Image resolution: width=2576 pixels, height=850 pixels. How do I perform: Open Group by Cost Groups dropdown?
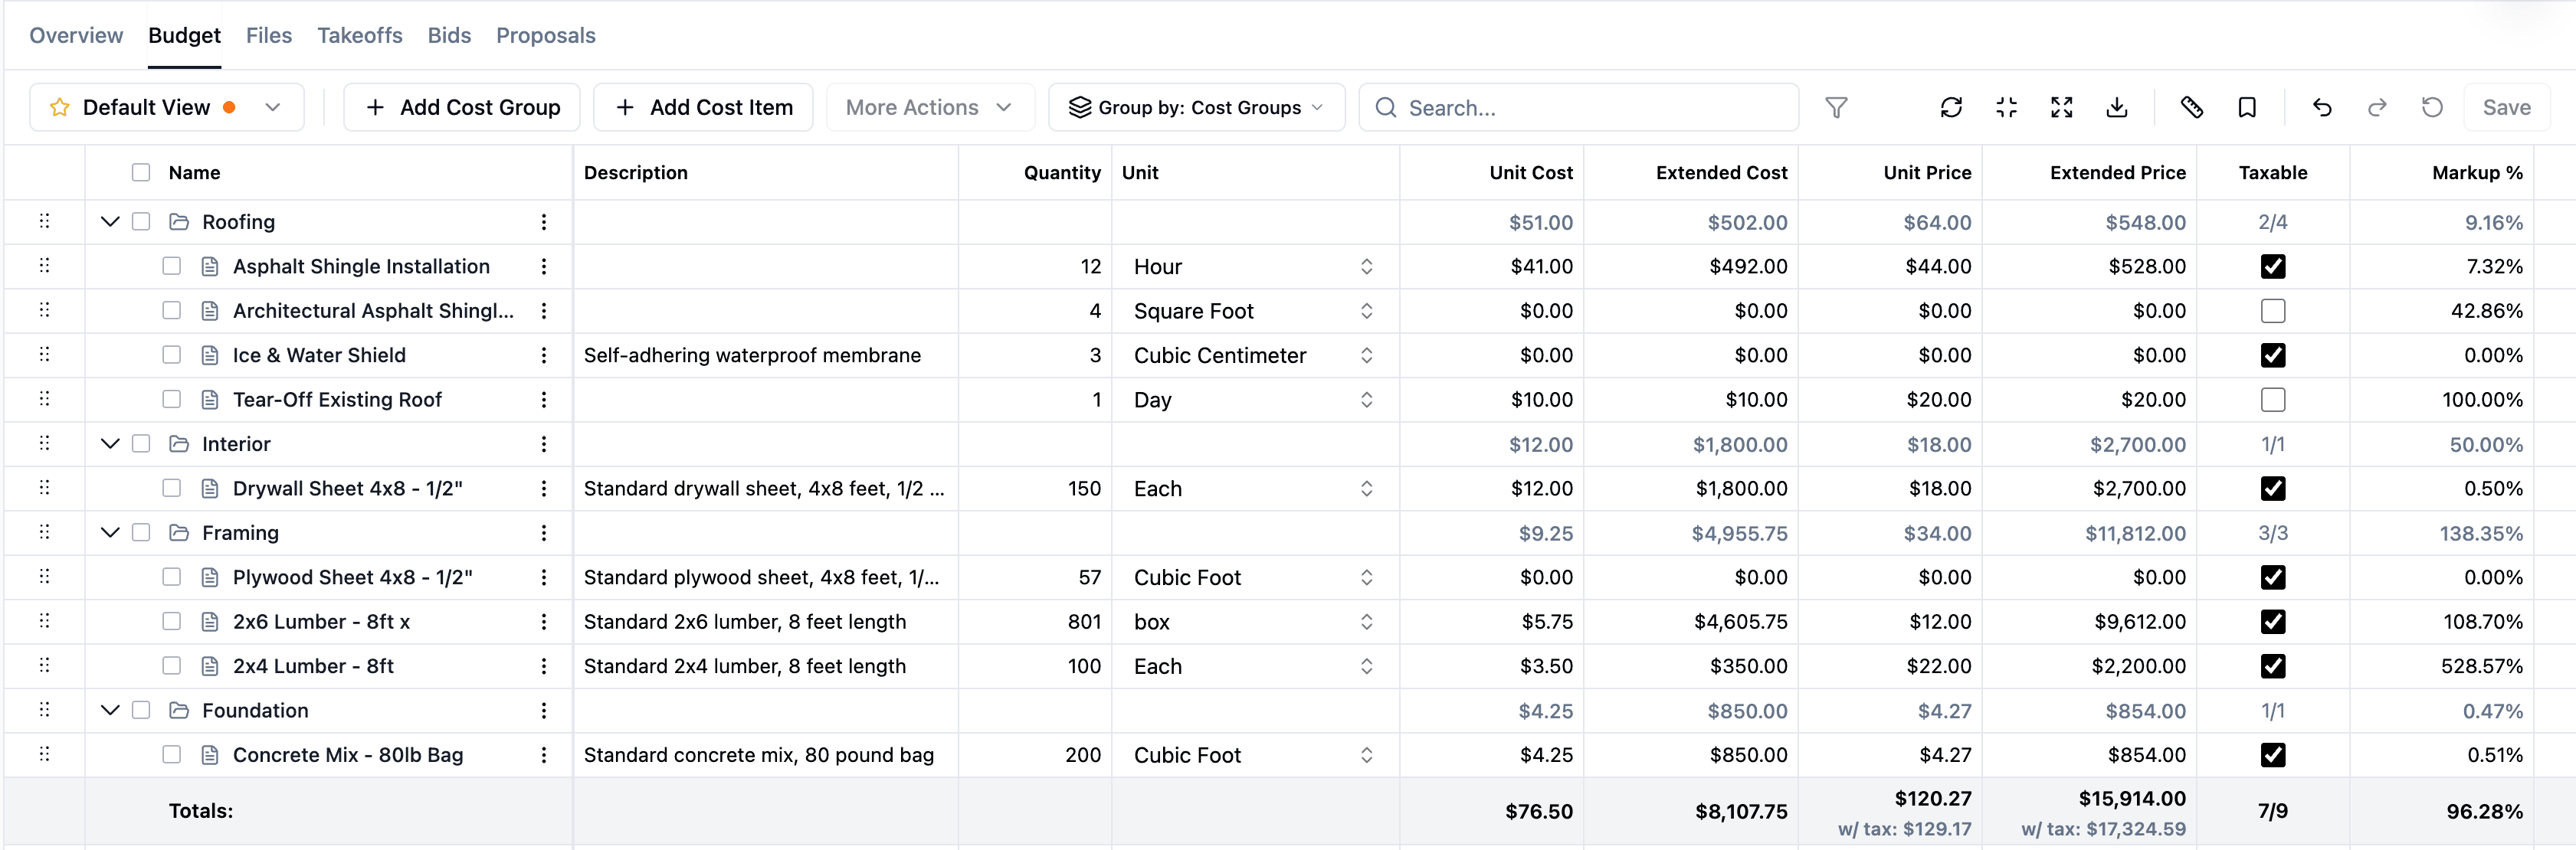pos(1196,107)
